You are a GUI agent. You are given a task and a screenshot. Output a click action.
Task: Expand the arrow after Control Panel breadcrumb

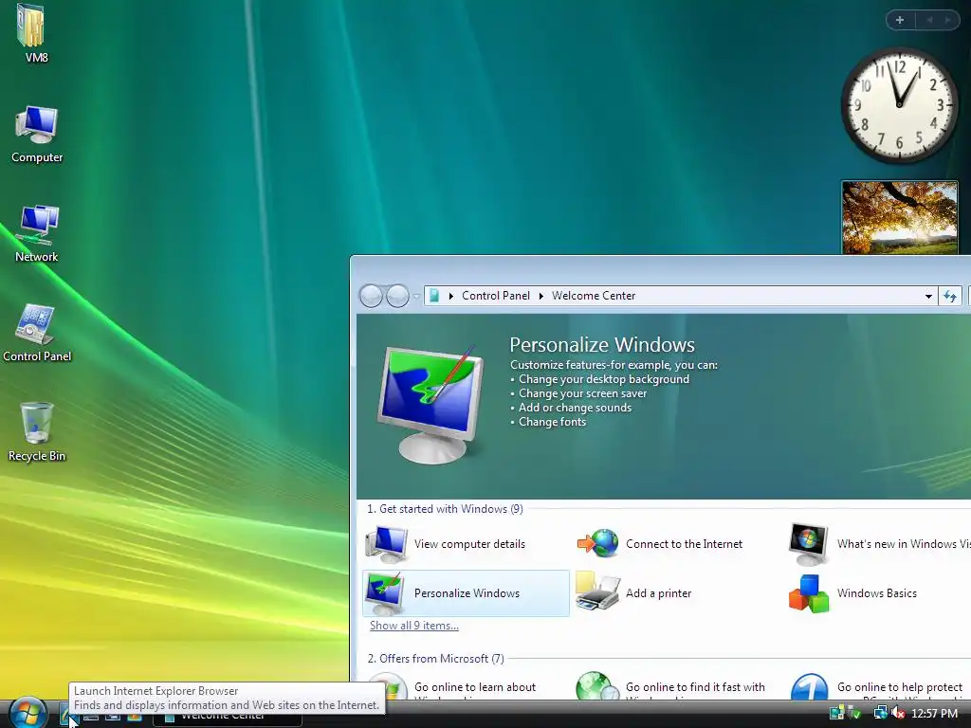pos(540,296)
